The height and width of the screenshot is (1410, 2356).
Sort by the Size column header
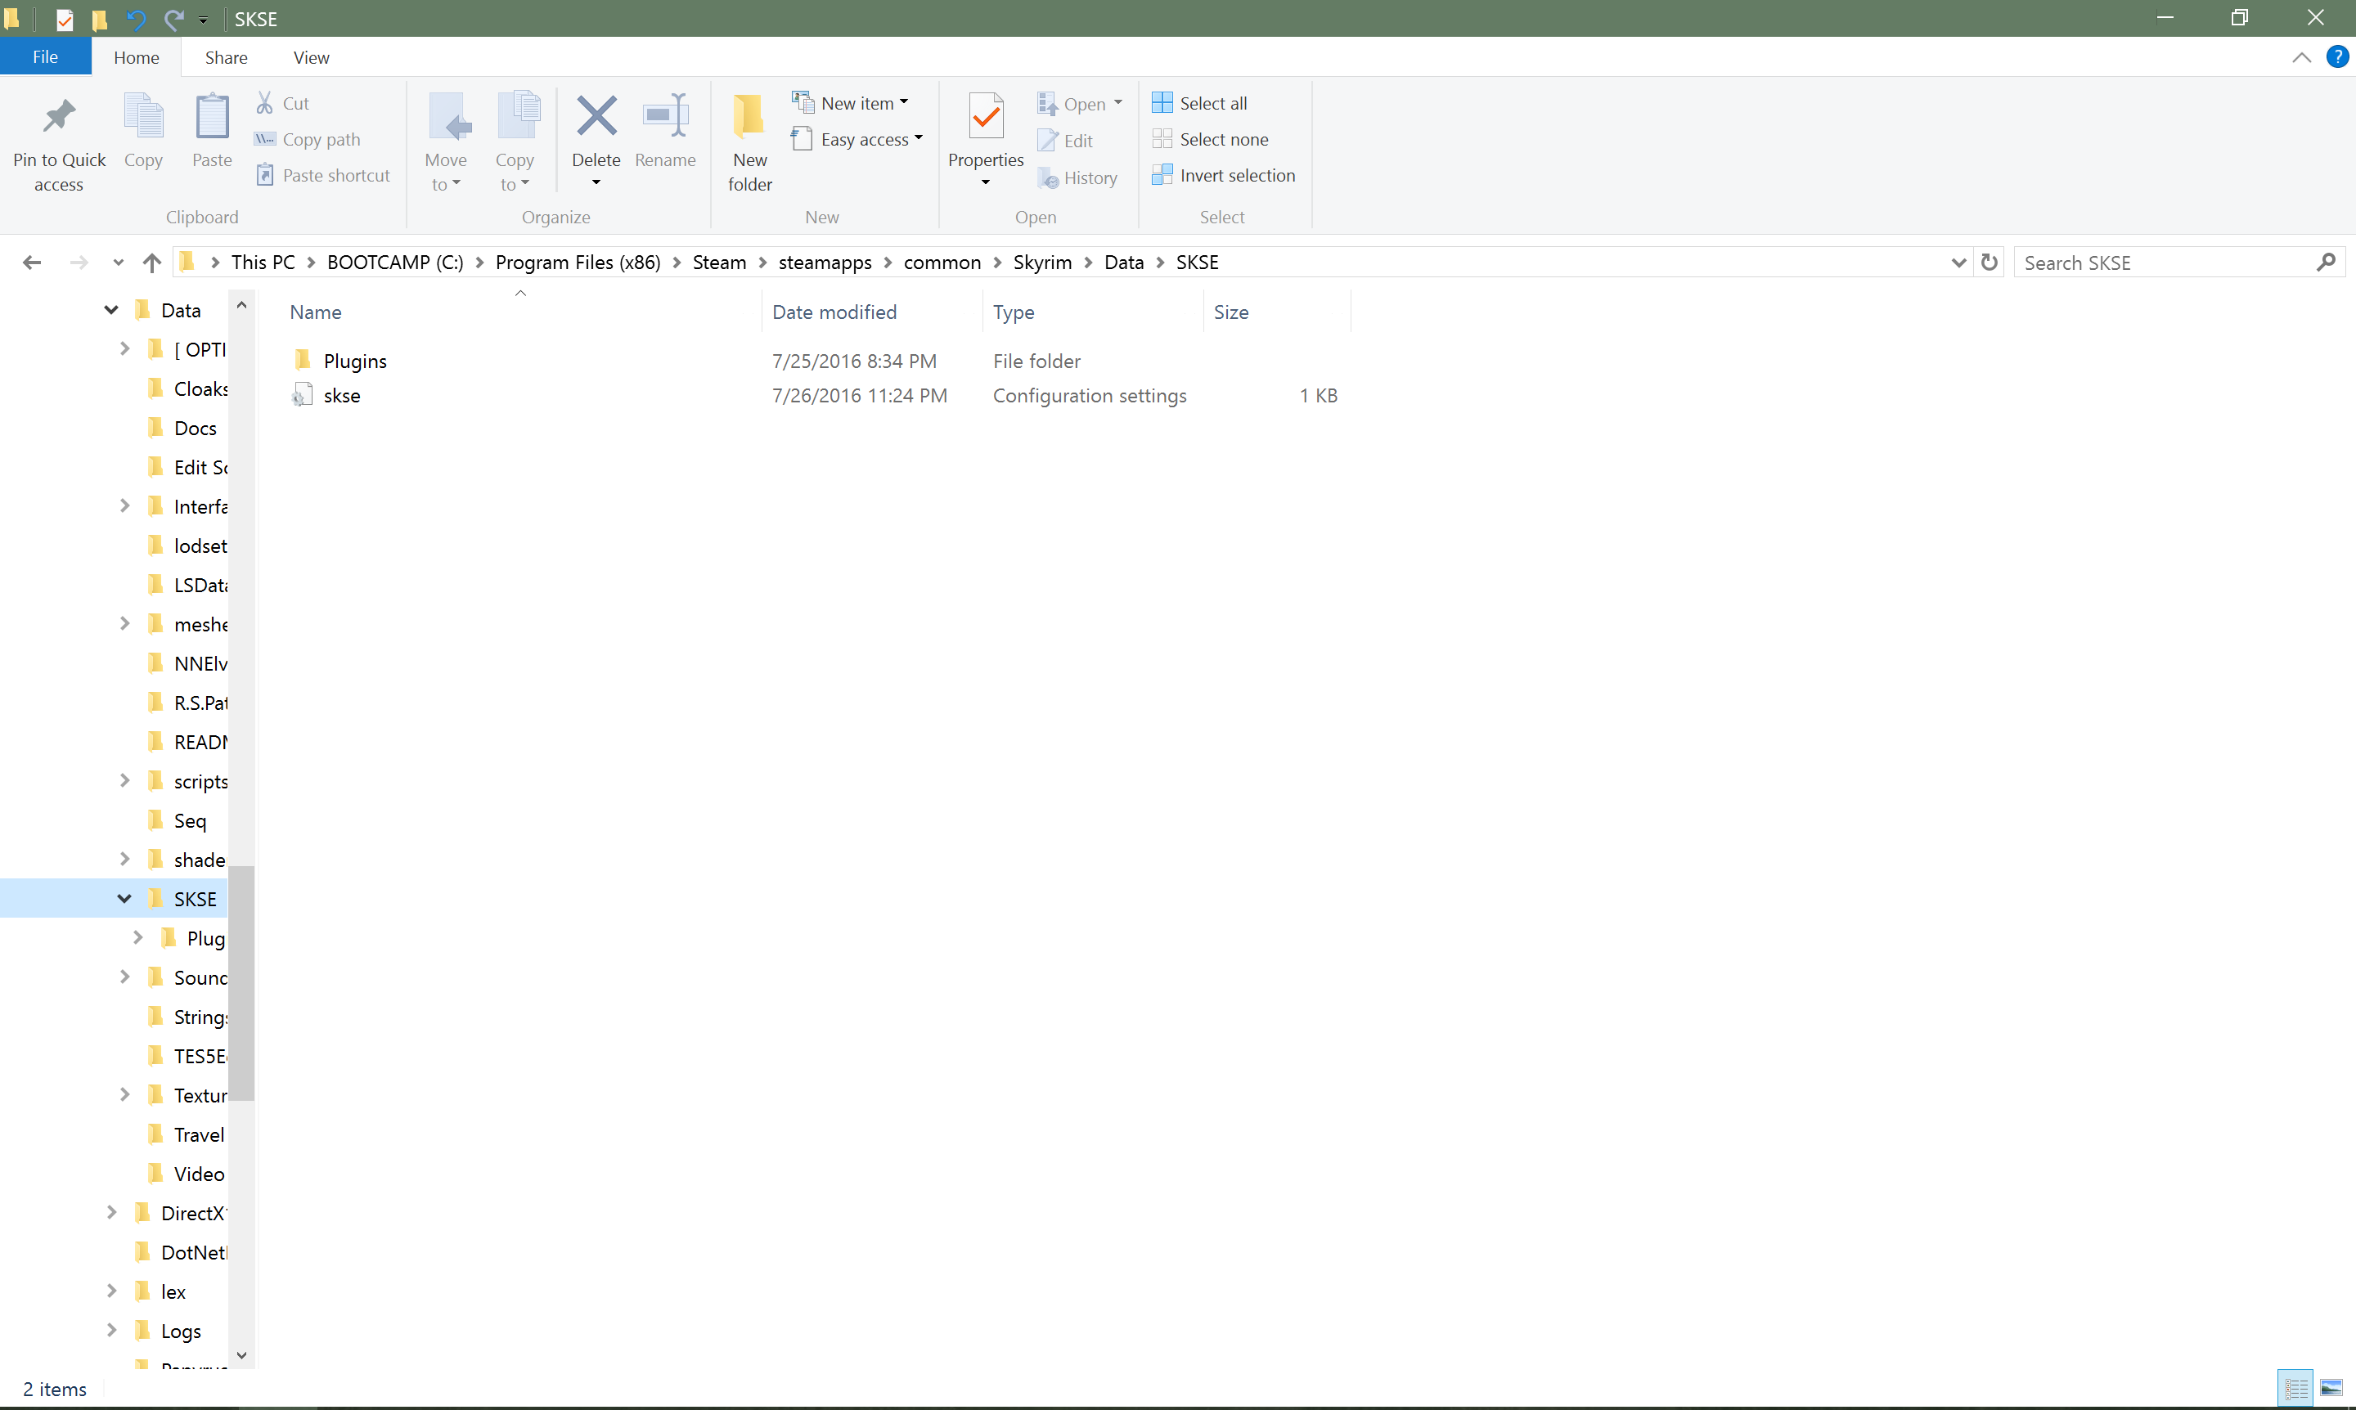coord(1276,312)
